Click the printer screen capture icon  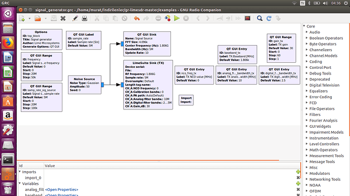coord(85,18)
